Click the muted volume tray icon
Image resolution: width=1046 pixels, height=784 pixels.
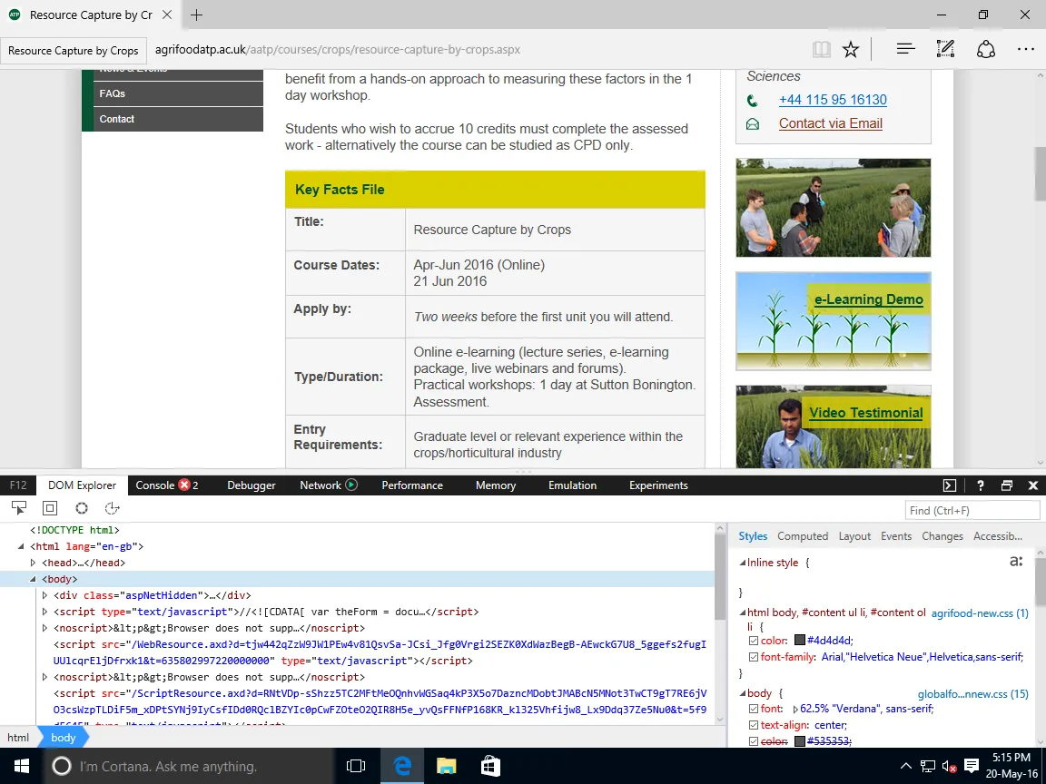click(x=949, y=766)
